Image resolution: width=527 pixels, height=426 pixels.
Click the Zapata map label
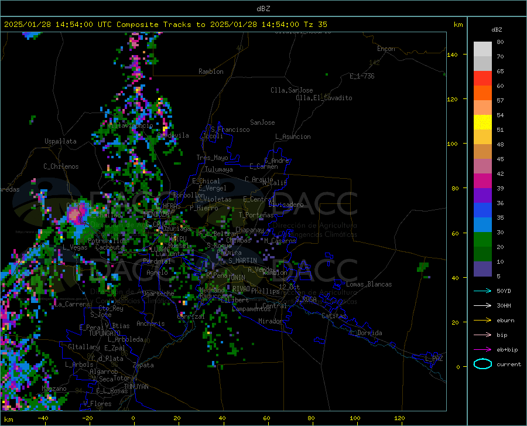(143, 365)
